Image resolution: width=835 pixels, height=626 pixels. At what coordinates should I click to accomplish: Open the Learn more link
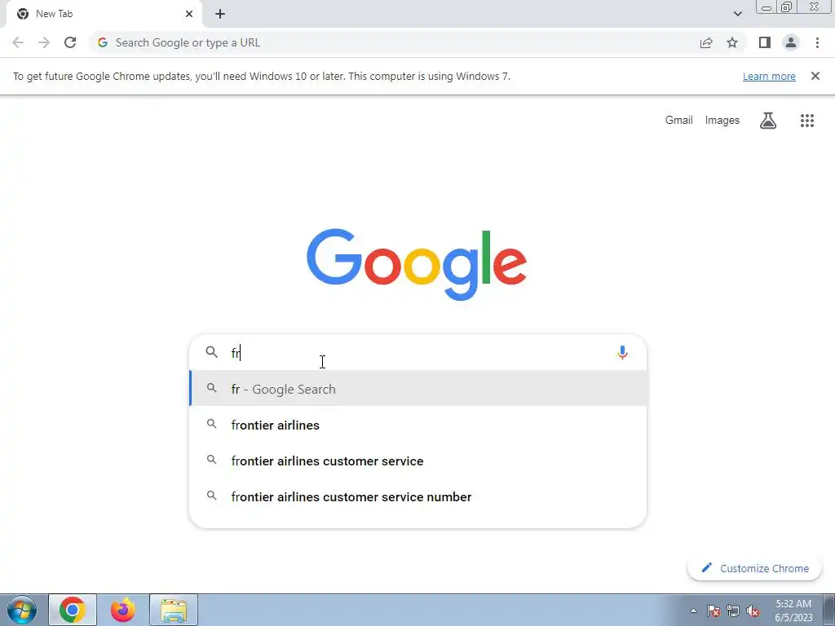pyautogui.click(x=769, y=76)
